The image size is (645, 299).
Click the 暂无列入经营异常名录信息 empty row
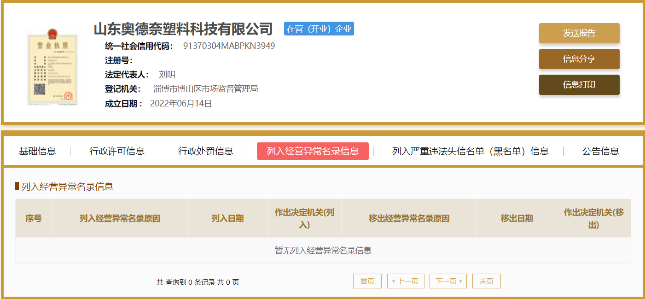click(323, 251)
